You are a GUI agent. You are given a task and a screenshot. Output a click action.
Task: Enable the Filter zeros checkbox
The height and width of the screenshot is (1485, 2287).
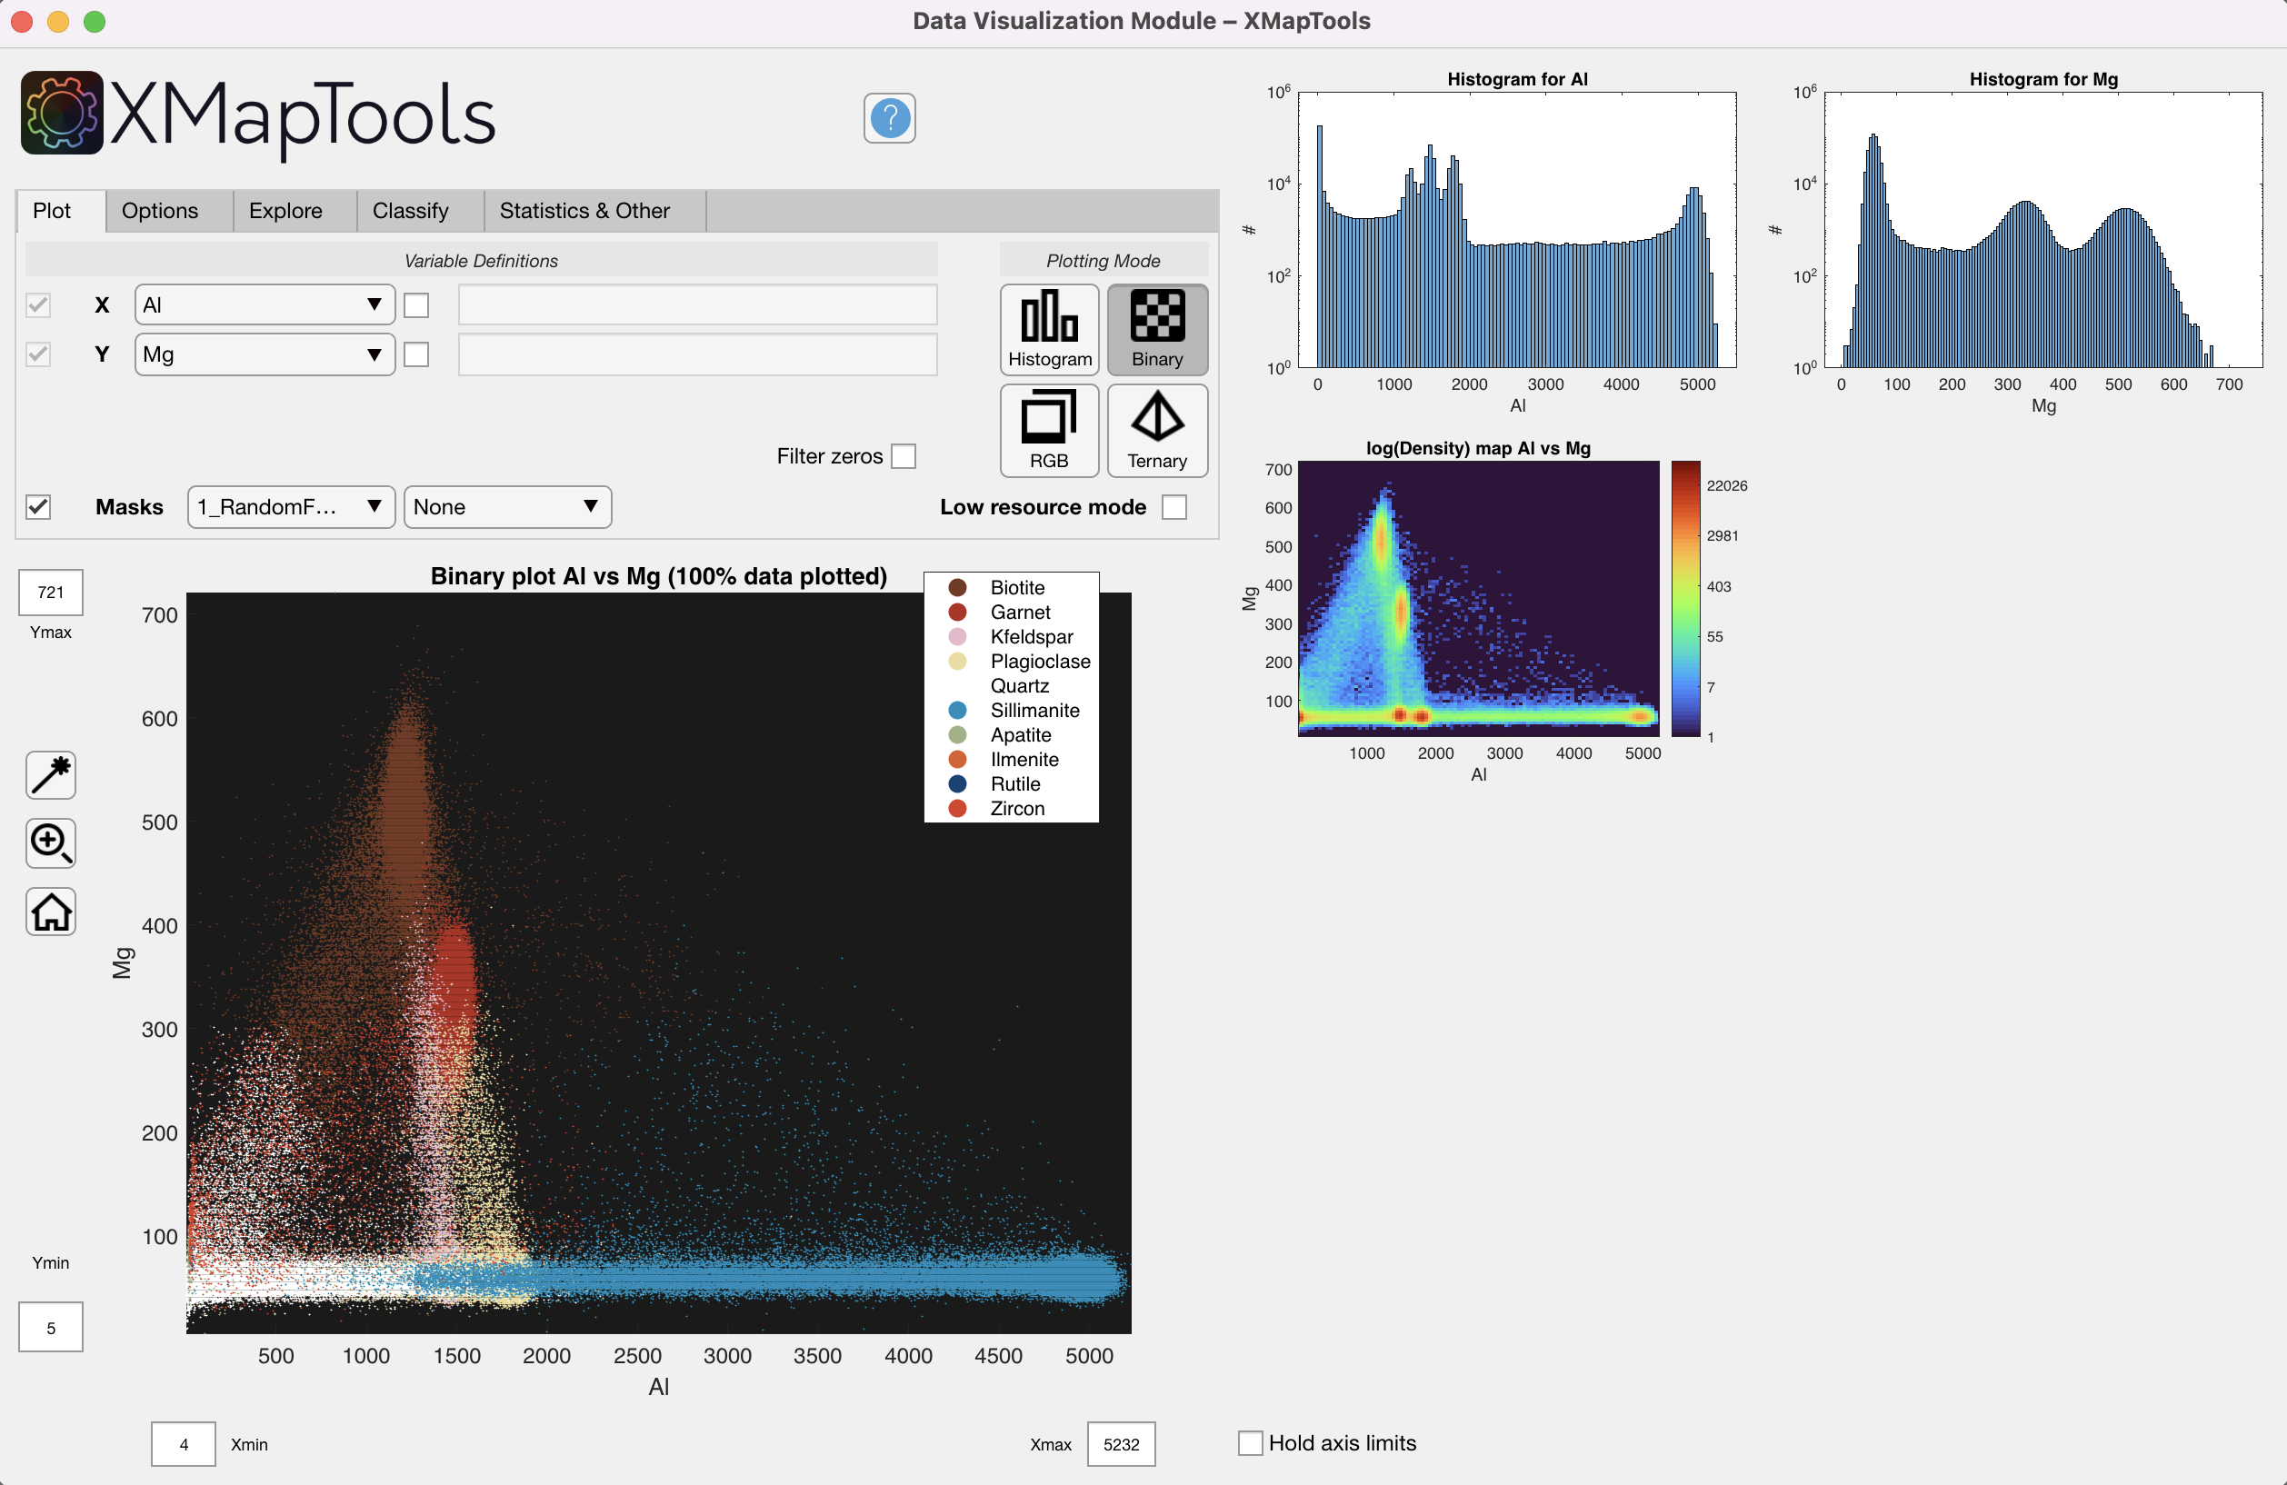904,456
